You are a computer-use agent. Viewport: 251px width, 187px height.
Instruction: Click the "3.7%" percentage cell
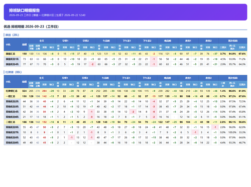[223, 54]
